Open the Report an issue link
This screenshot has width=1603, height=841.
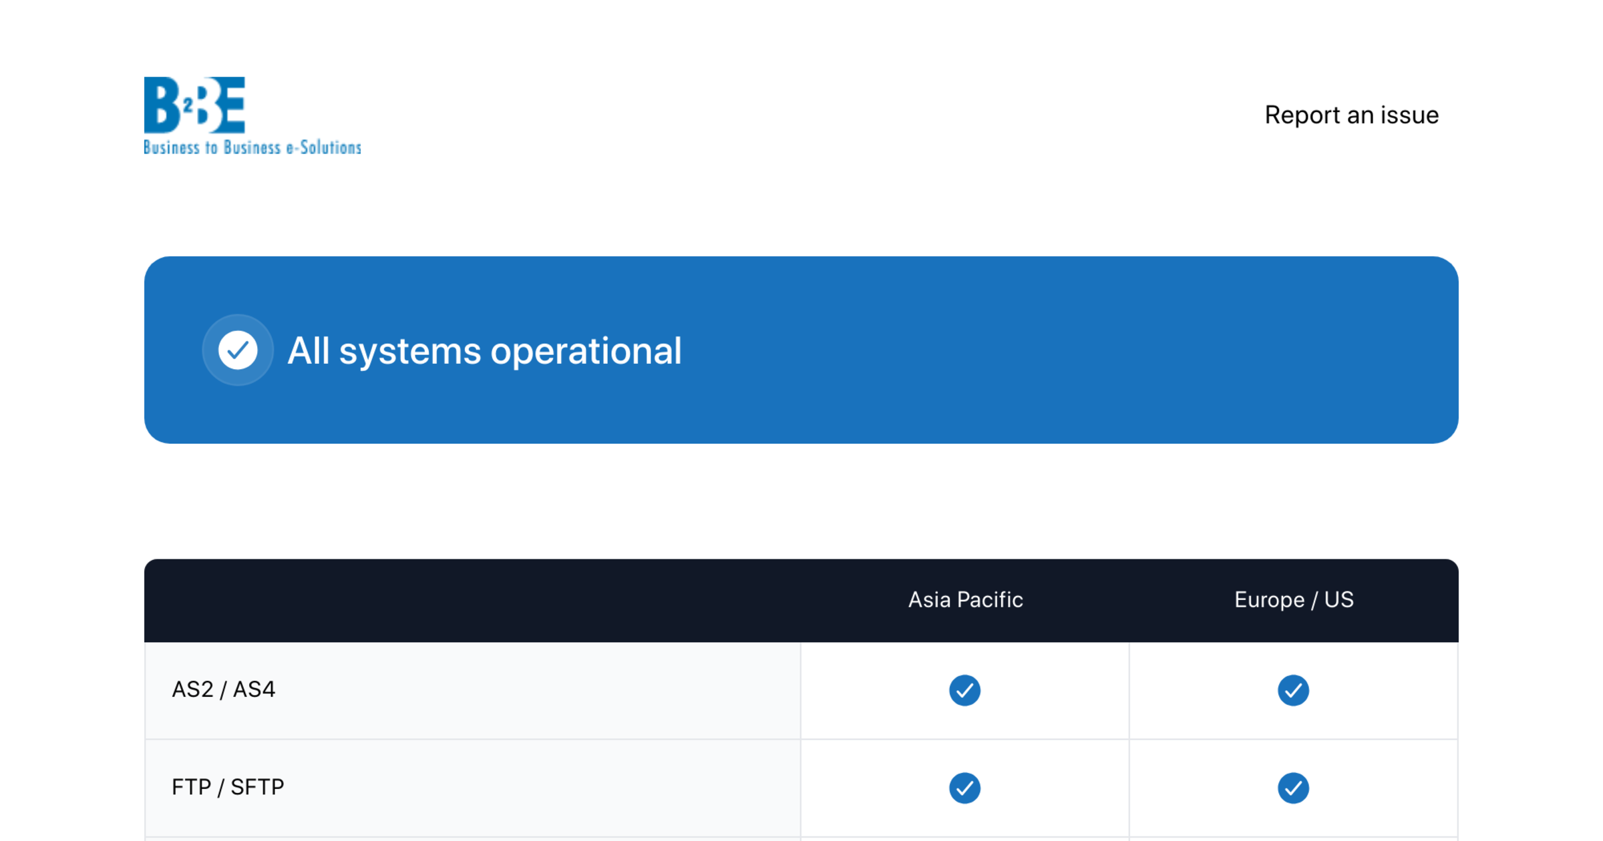tap(1351, 115)
